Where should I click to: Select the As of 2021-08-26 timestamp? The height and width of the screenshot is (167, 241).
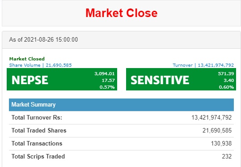[x=43, y=39]
